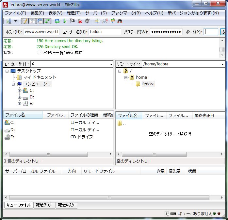Collapse the デスクトップ tree node
The height and width of the screenshot is (220, 228).
[7, 71]
